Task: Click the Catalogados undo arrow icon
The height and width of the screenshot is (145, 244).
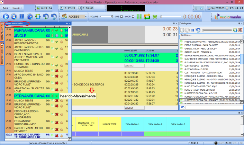Action: [198, 30]
